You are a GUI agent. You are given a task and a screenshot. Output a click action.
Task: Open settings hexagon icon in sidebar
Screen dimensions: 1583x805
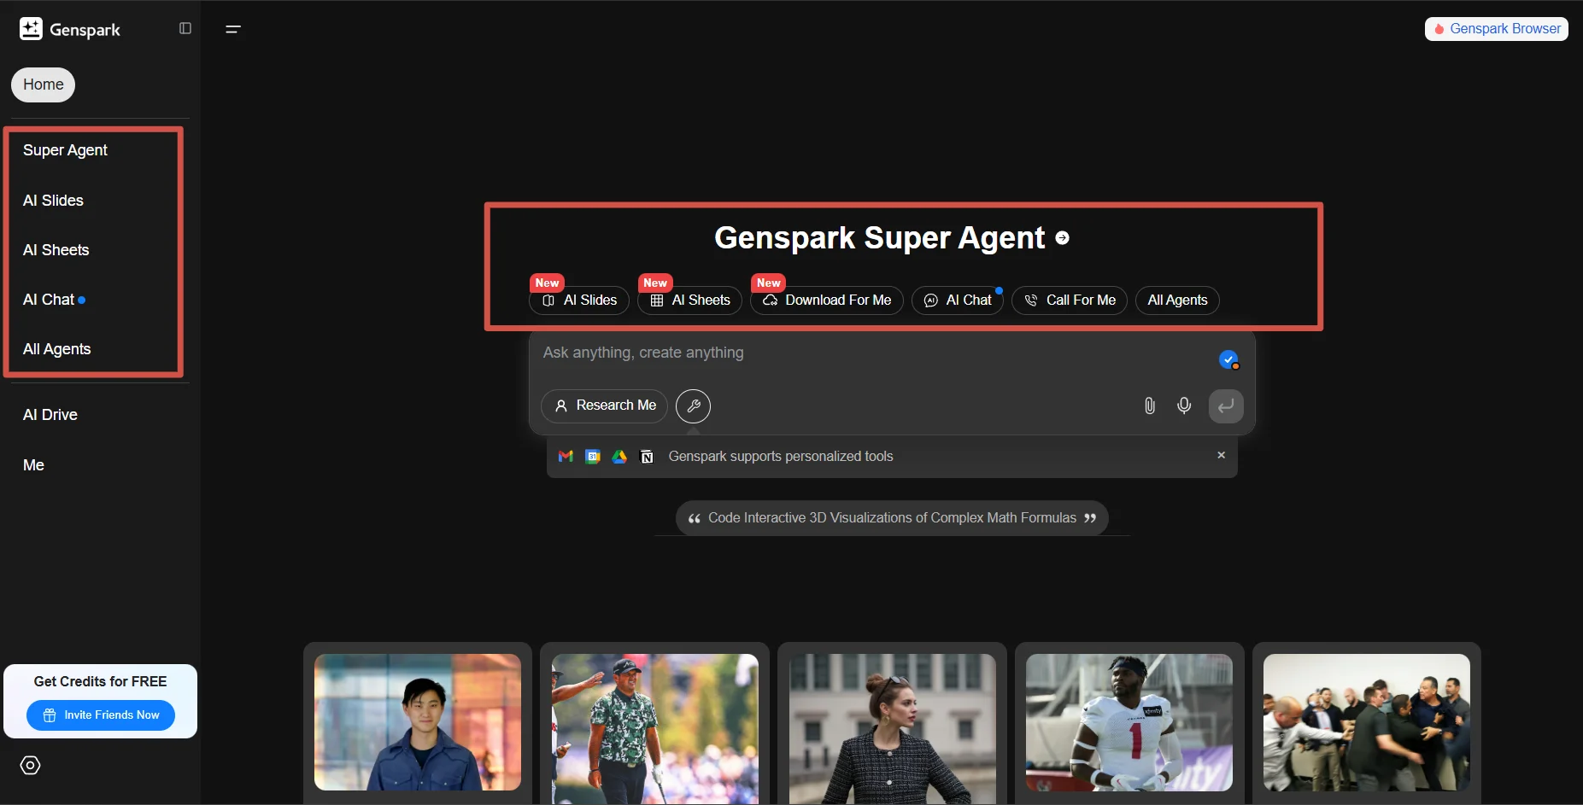(x=30, y=765)
